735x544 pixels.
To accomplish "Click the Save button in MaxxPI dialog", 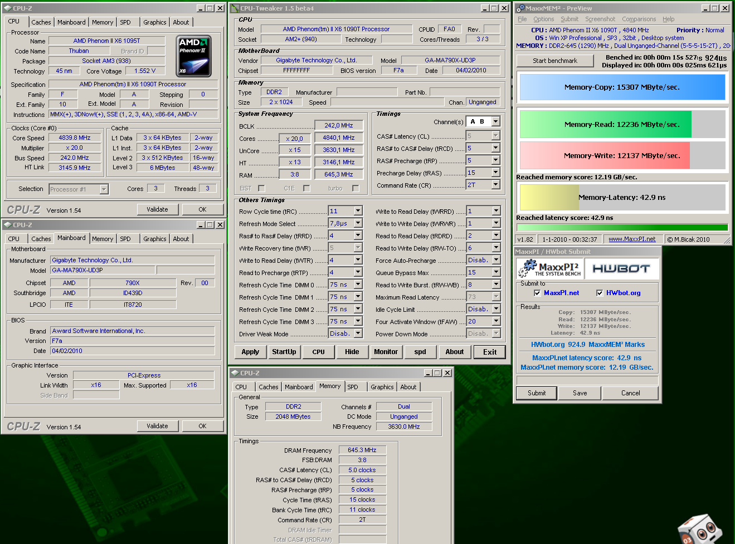I will click(x=580, y=393).
